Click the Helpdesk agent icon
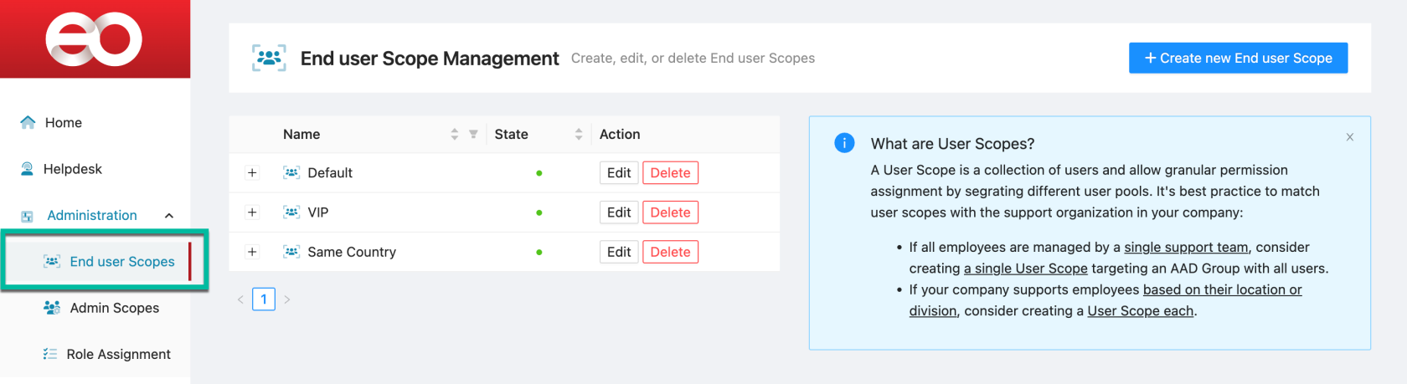 (x=28, y=169)
